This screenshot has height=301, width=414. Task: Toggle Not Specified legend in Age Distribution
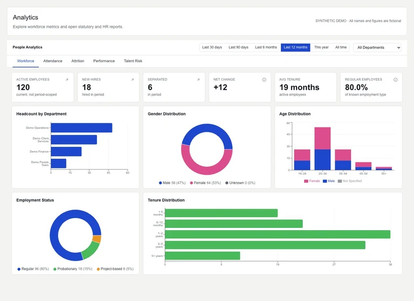click(x=350, y=181)
